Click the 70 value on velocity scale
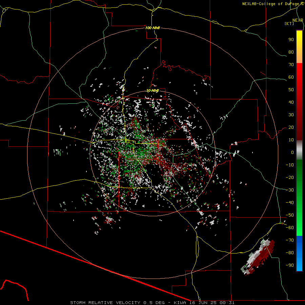This screenshot has height=305, width=305. [x=291, y=65]
